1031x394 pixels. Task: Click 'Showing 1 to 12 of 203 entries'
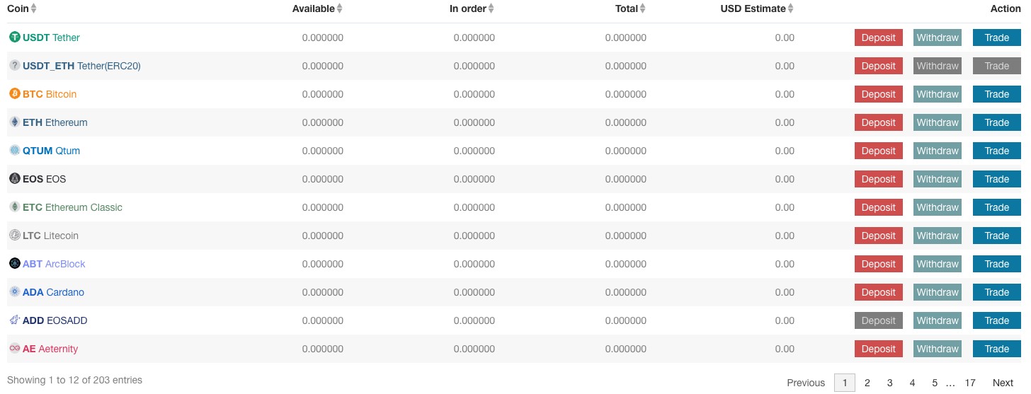[74, 380]
